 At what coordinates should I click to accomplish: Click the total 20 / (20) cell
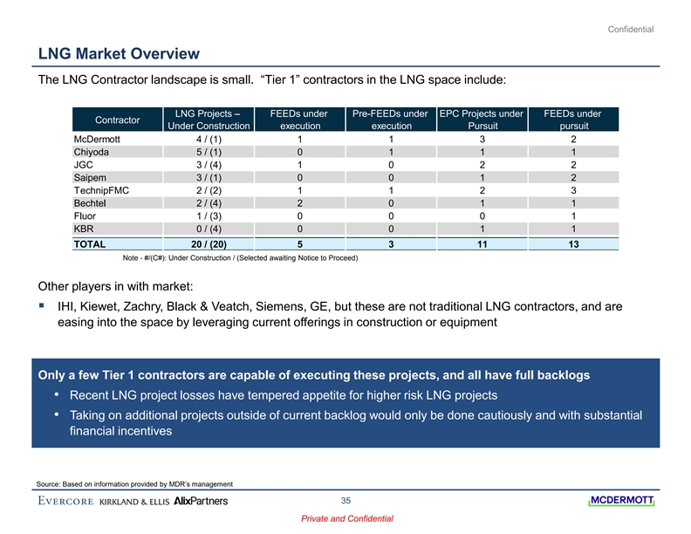[209, 244]
